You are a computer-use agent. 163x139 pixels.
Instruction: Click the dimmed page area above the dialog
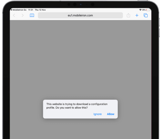tap(80, 59)
